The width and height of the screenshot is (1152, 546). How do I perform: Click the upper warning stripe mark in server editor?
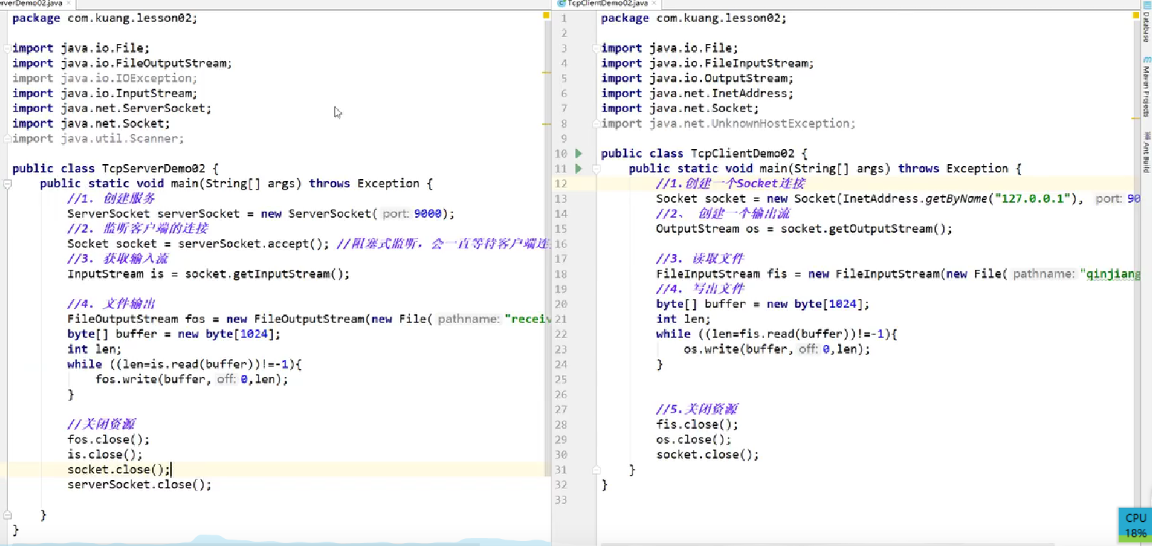pyautogui.click(x=546, y=72)
